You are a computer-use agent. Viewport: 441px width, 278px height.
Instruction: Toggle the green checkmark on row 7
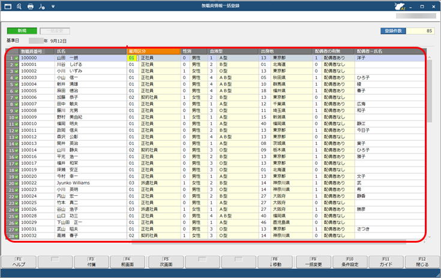click(16, 97)
